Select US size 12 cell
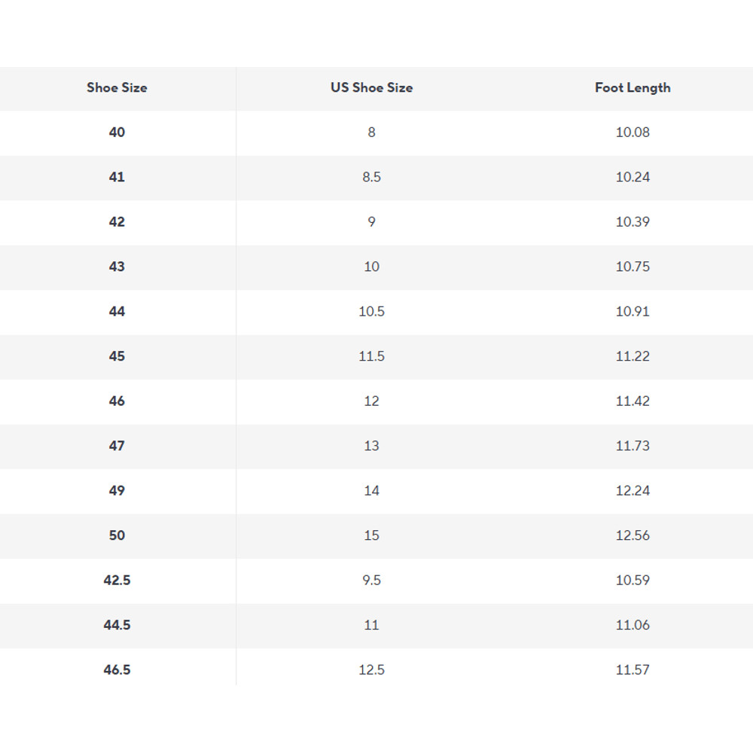This screenshot has width=753, height=753. (x=371, y=401)
